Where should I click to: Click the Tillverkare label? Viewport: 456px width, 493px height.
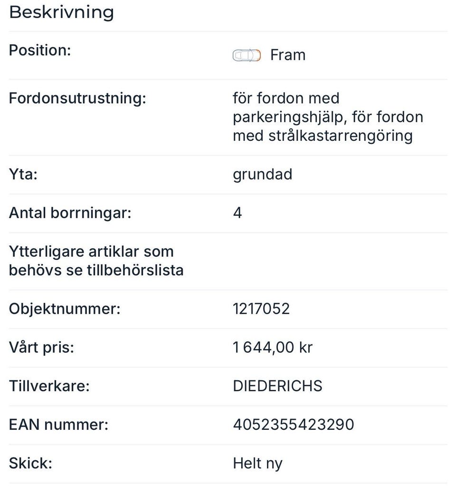point(49,386)
